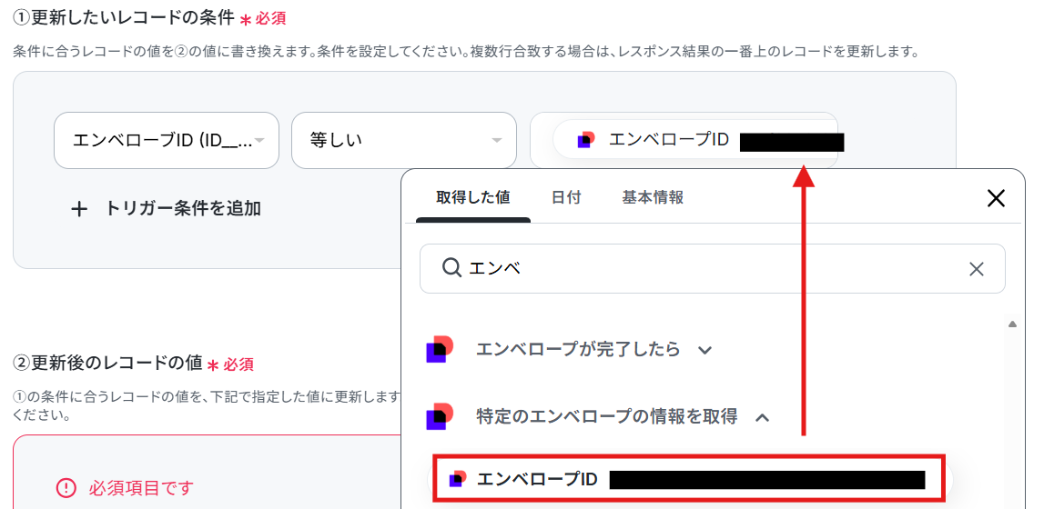Select the 取得した値 tab
Viewport: 1044px width, 509px height.
tap(473, 197)
